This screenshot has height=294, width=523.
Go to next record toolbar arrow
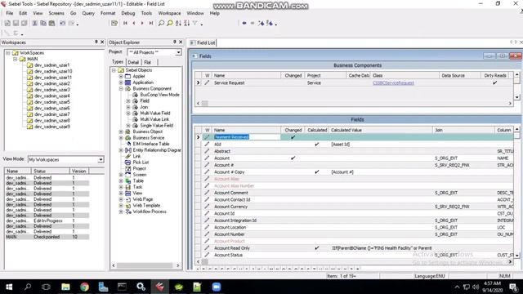pyautogui.click(x=142, y=23)
